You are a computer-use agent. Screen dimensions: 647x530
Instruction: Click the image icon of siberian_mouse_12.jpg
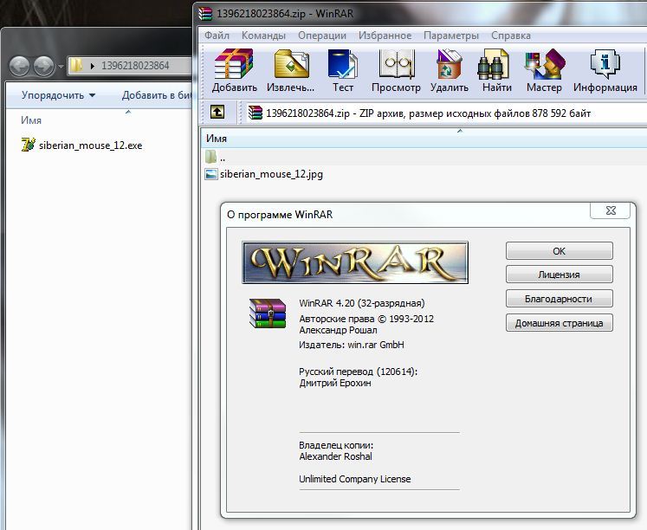[211, 174]
